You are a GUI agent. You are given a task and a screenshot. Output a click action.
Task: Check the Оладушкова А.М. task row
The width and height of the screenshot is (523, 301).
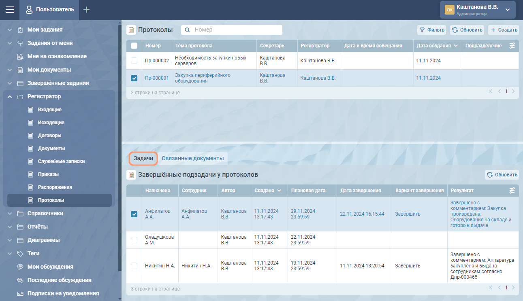click(134, 240)
